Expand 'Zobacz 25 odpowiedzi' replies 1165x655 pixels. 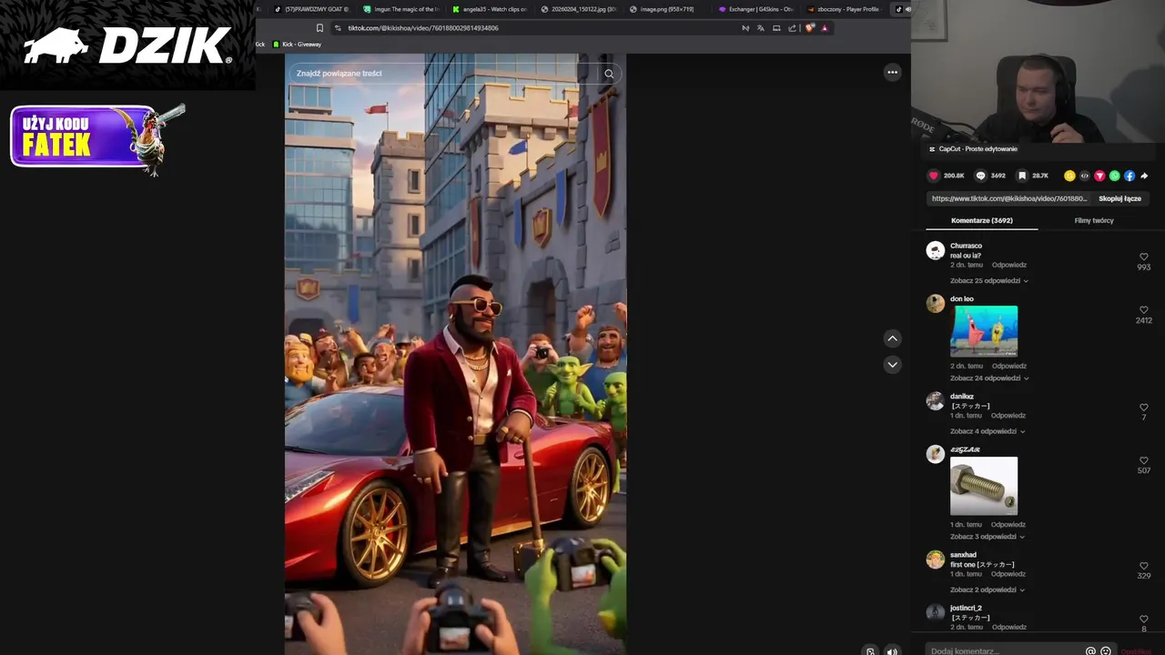[x=989, y=280]
